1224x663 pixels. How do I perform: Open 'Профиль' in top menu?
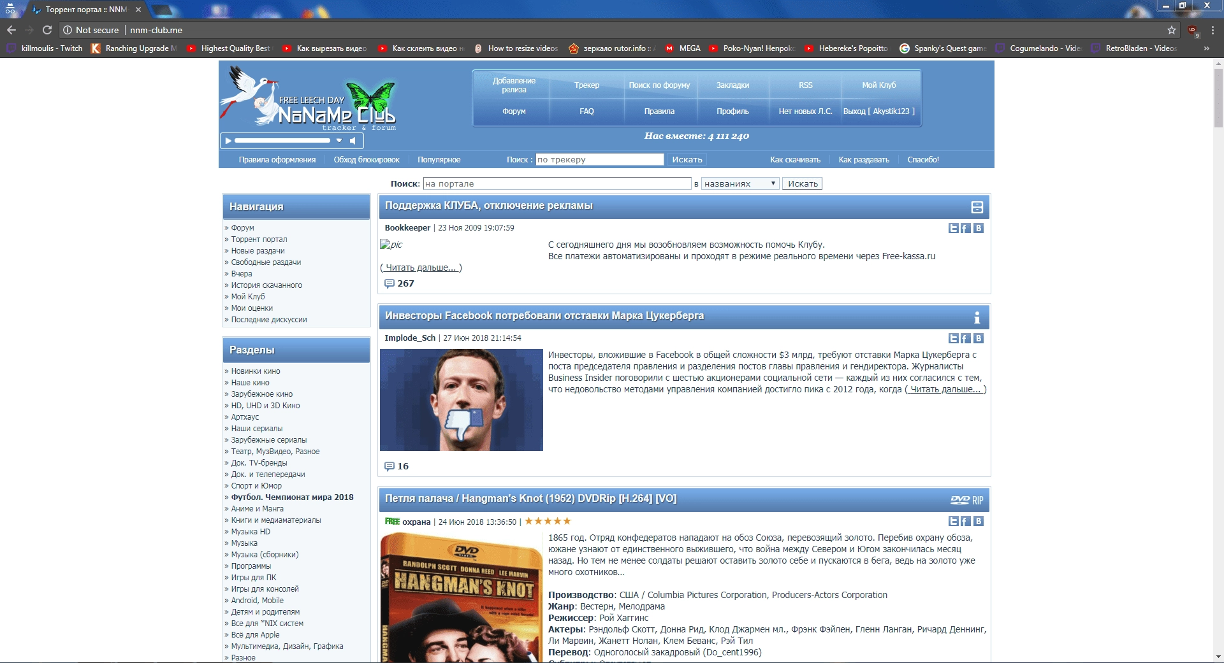pyautogui.click(x=732, y=111)
